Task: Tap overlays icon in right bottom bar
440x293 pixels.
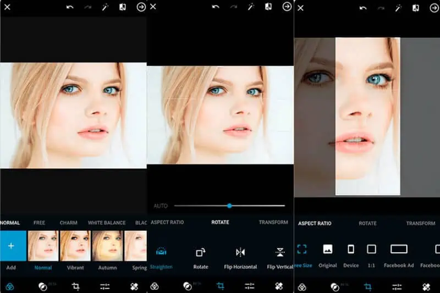Action: click(x=335, y=287)
